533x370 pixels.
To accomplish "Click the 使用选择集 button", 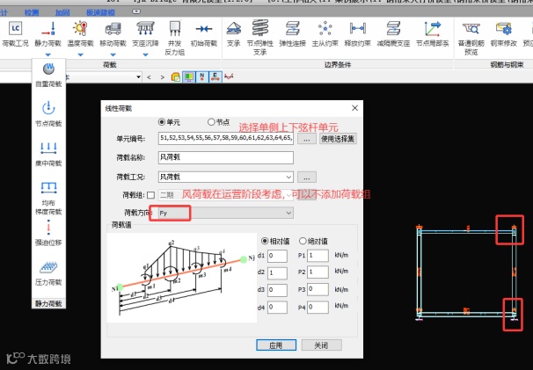I will click(x=338, y=139).
